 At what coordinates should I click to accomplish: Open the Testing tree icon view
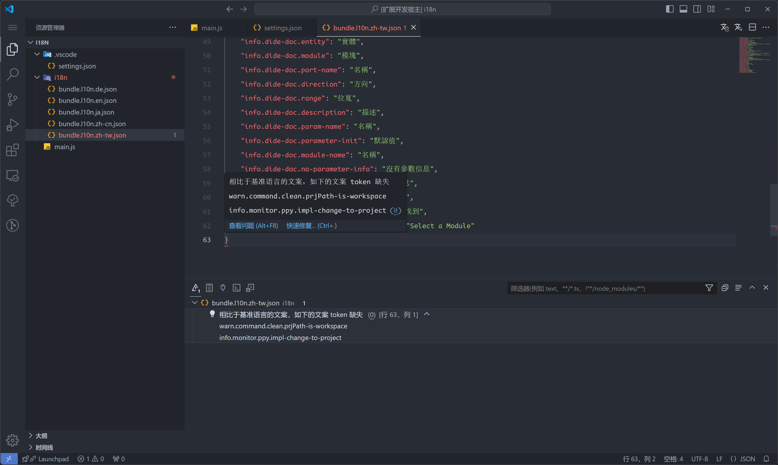12,200
